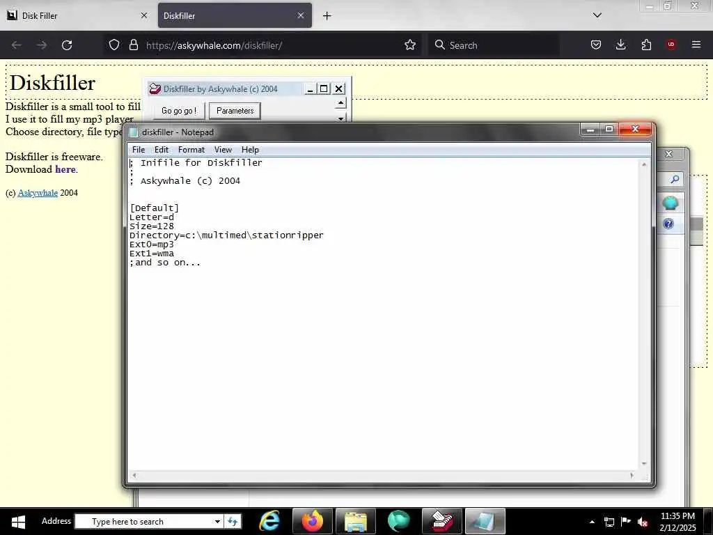Close the background window behind Notepad
Screen dimensions: 713x535
tap(669, 154)
